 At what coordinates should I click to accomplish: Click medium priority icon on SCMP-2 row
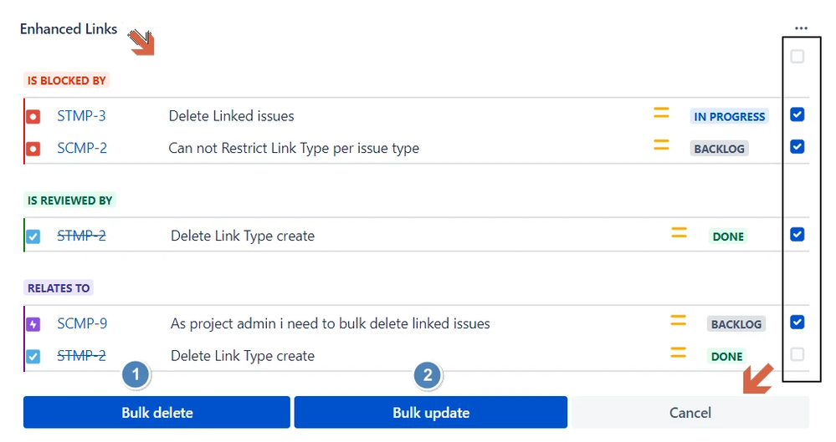coord(661,145)
